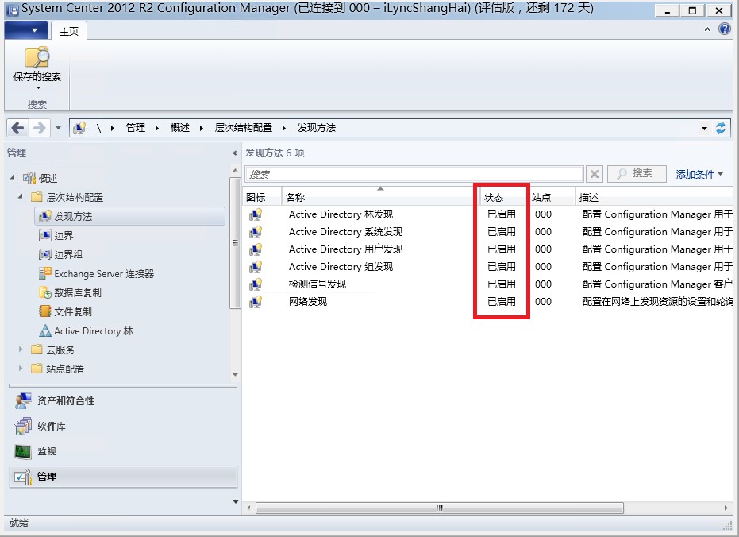Open navigation pane options arrow at bottom

click(236, 502)
